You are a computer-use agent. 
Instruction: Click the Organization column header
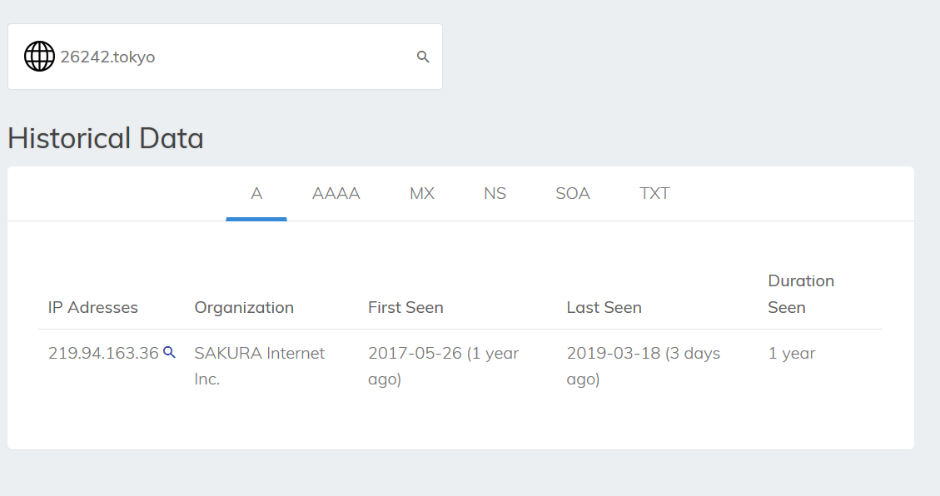(x=244, y=307)
